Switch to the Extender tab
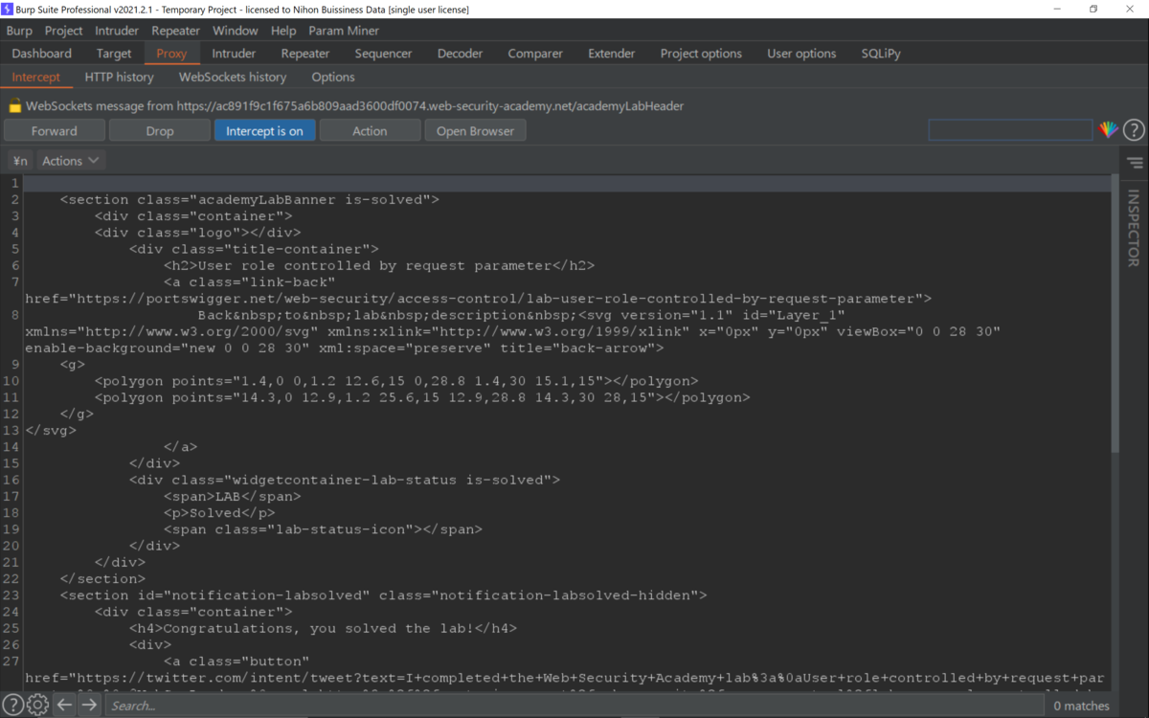The image size is (1149, 718). click(x=612, y=54)
